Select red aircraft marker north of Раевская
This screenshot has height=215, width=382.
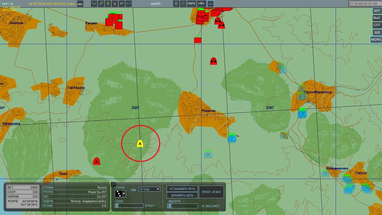(x=214, y=61)
